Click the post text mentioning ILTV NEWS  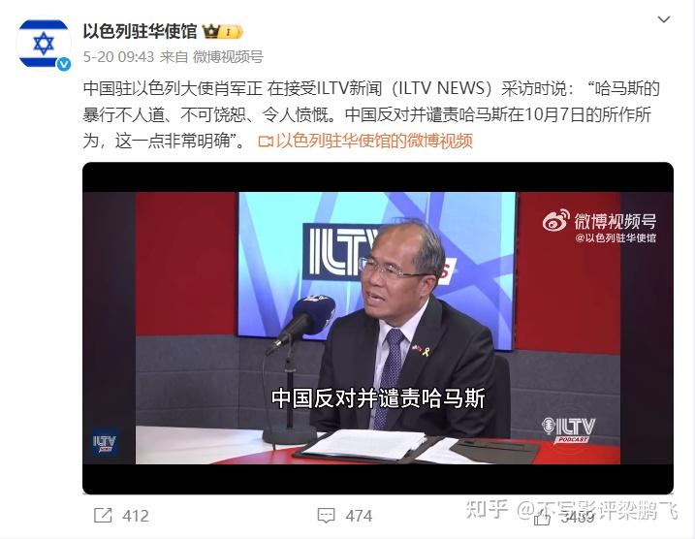[371, 114]
